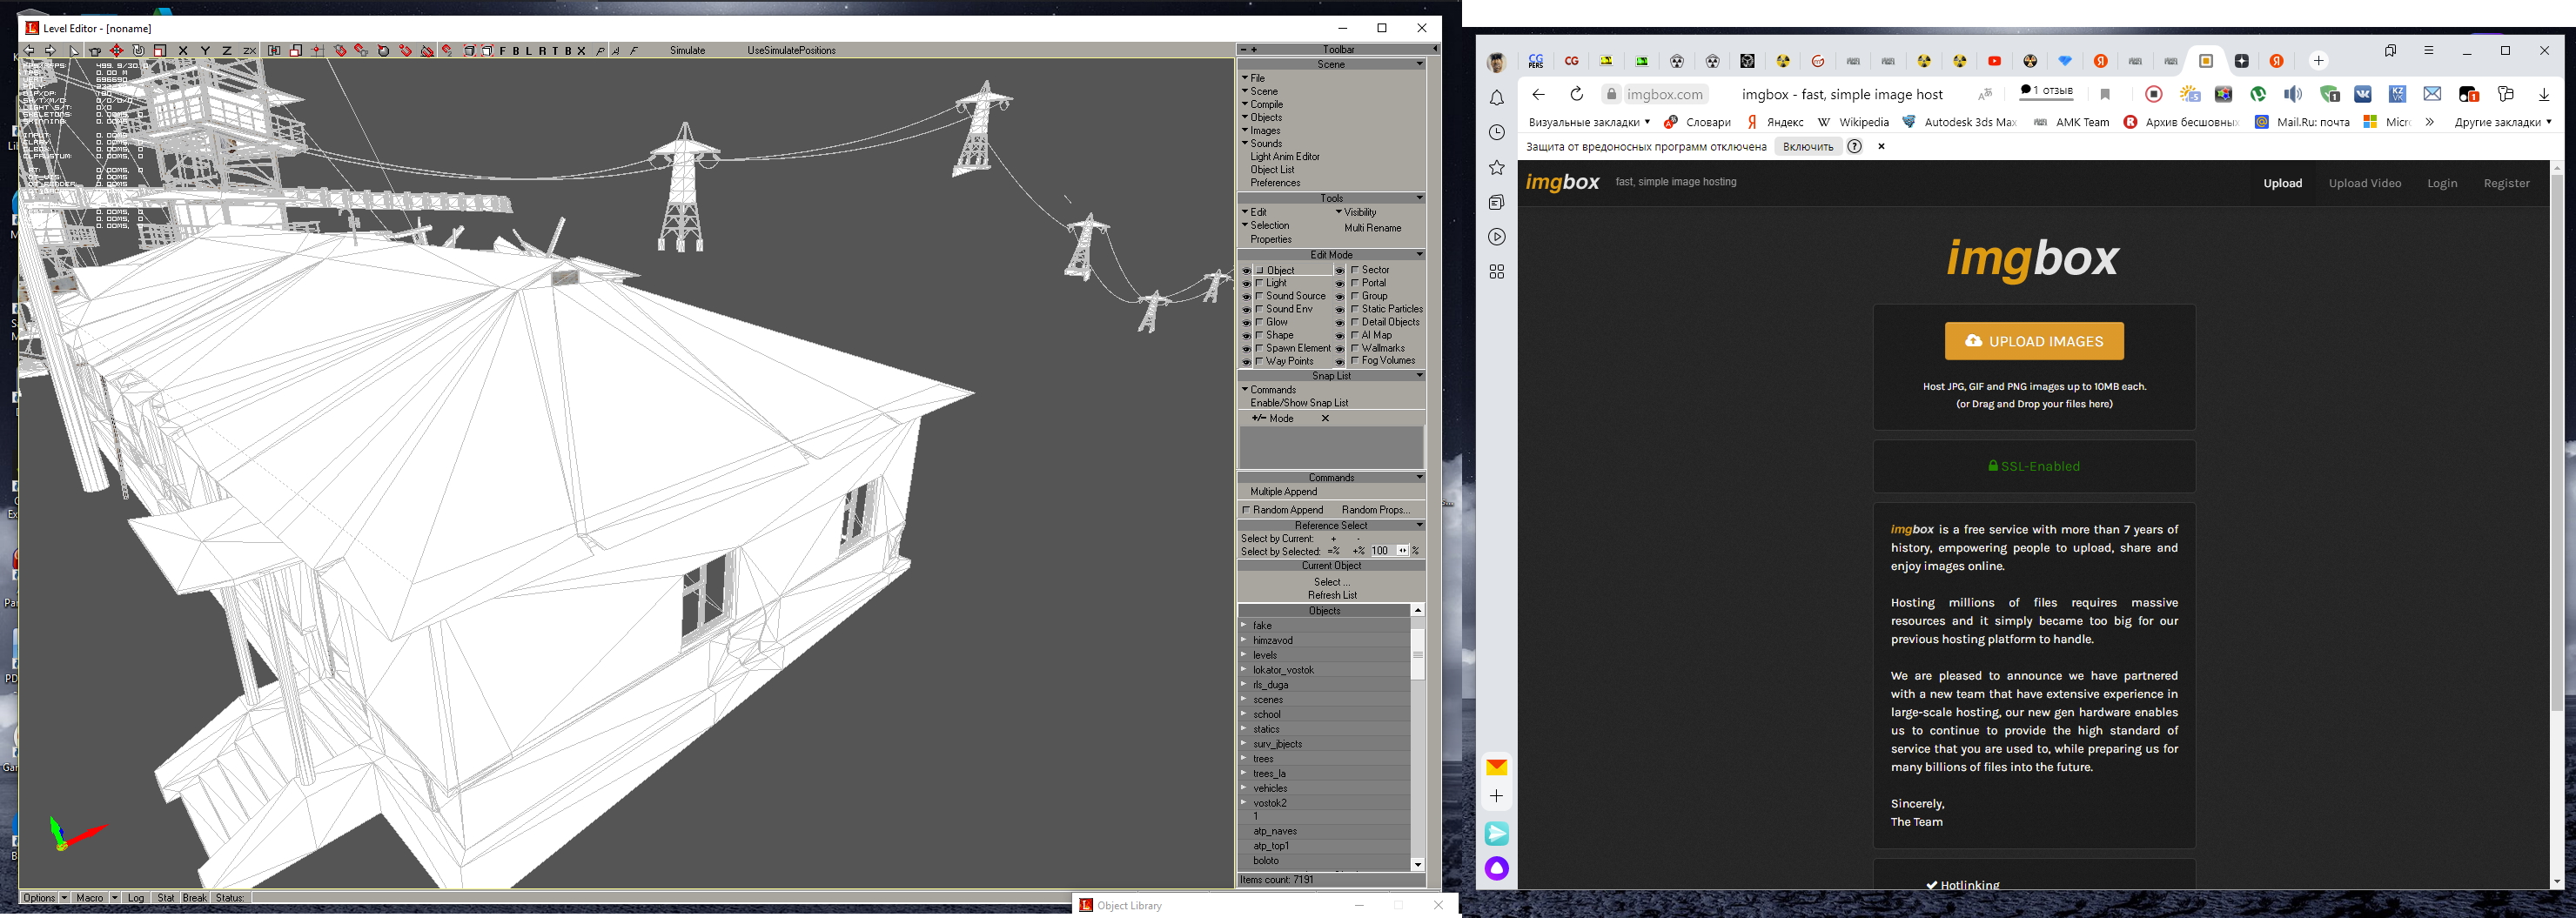Screen dimensions: 2576x918
Task: Tick the Spawn Element checkbox
Action: [x=1260, y=348]
